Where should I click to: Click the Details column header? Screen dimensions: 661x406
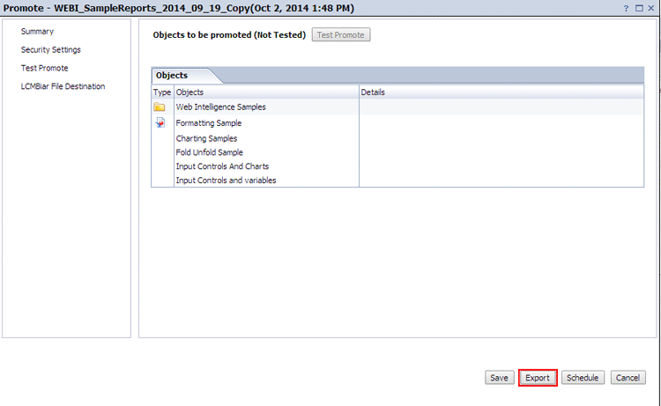coord(373,92)
